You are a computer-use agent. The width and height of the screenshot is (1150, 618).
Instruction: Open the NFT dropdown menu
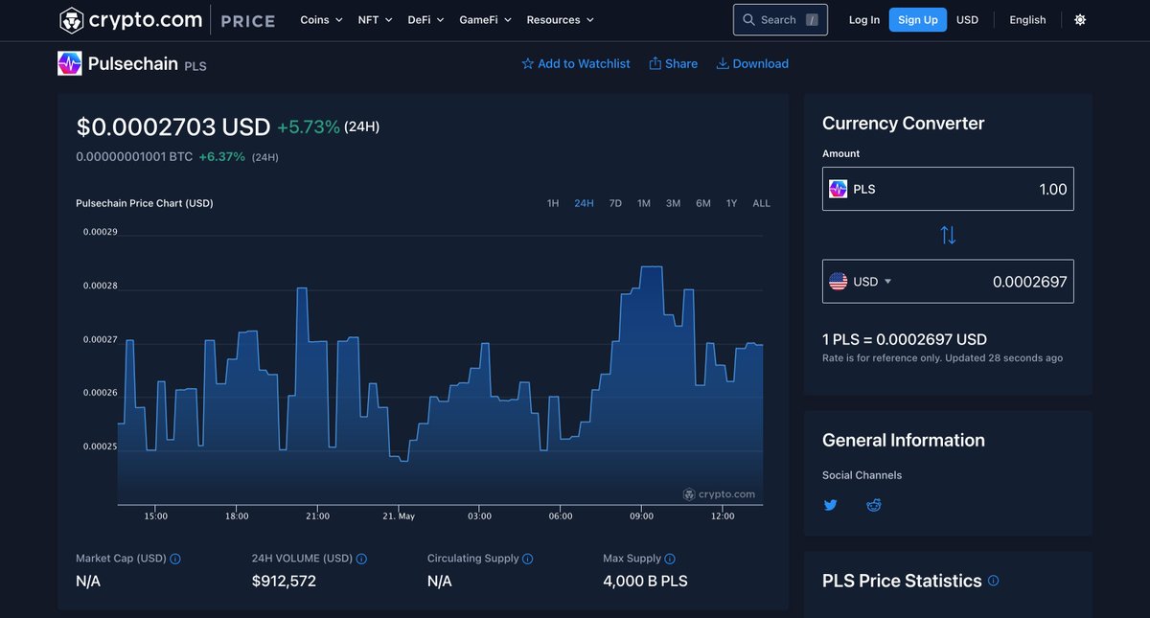coord(375,19)
